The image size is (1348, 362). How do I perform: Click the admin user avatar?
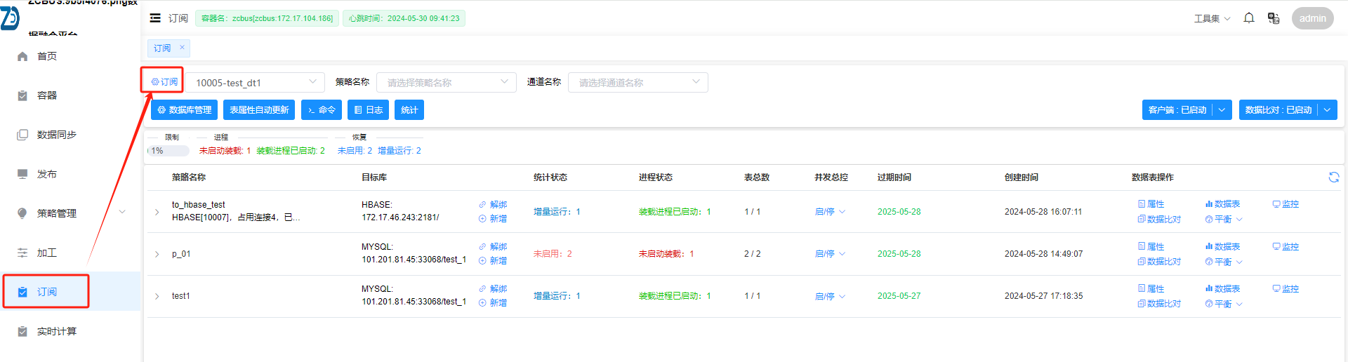(1312, 18)
